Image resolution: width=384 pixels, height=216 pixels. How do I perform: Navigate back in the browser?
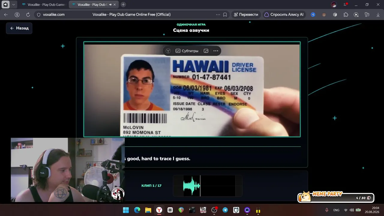click(x=6, y=14)
